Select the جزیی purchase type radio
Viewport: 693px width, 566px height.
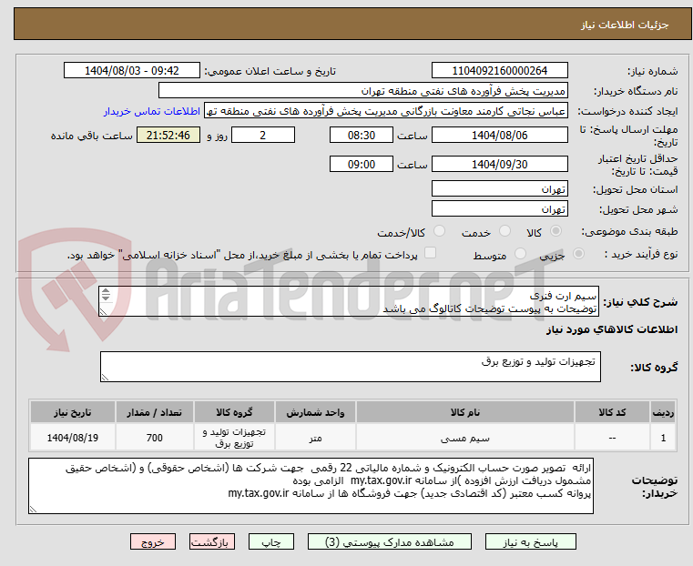578,253
